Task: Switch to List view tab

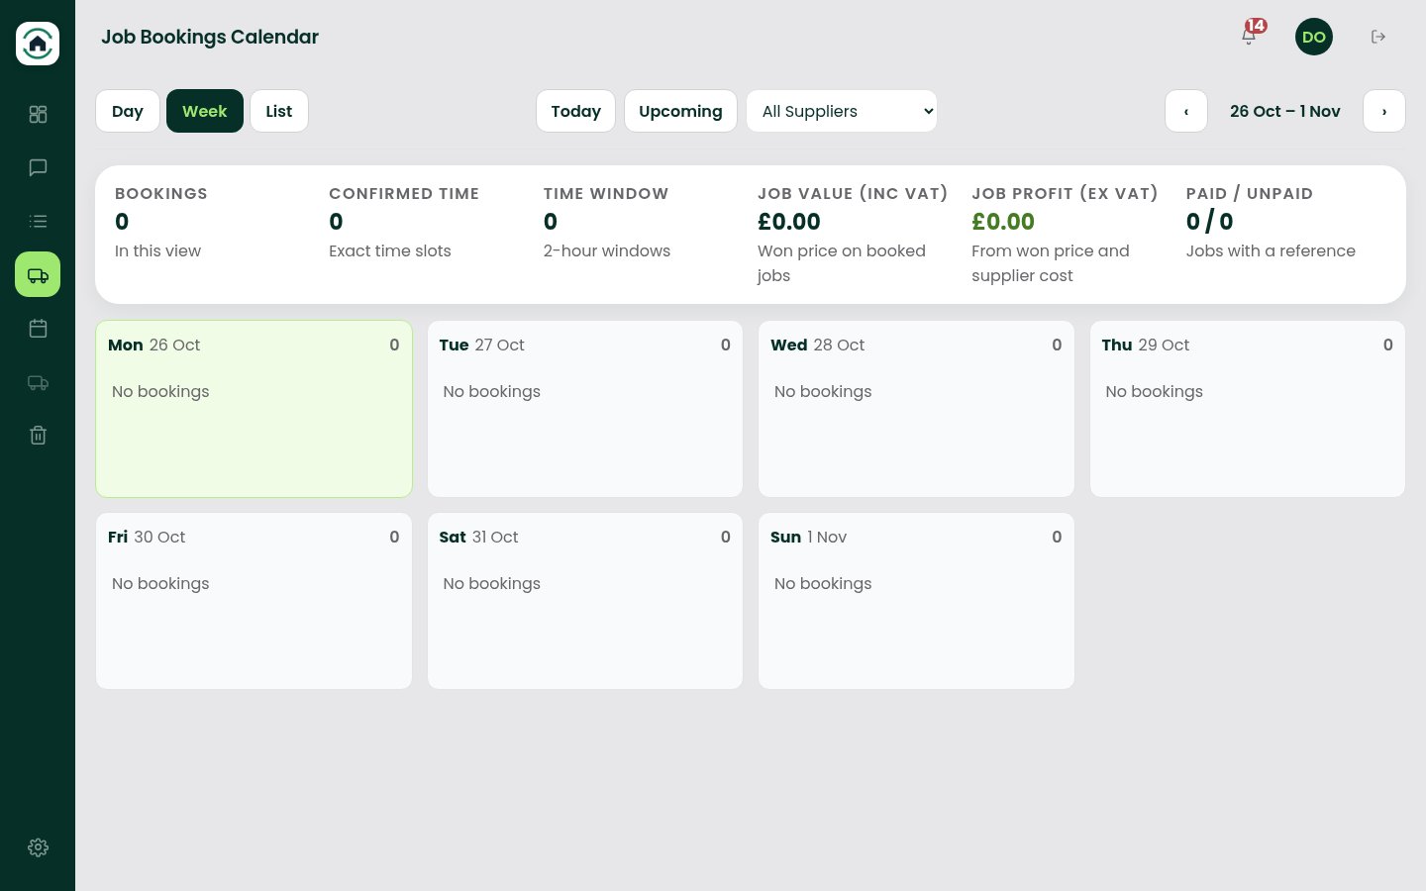Action: coord(279,111)
